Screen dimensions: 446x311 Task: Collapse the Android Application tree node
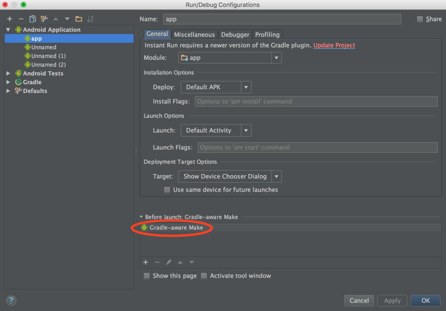[x=8, y=30]
